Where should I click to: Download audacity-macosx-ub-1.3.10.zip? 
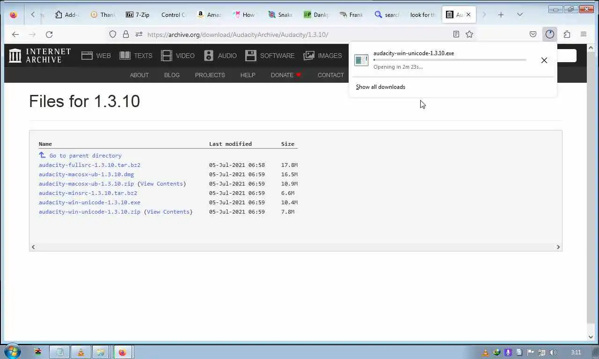point(86,184)
